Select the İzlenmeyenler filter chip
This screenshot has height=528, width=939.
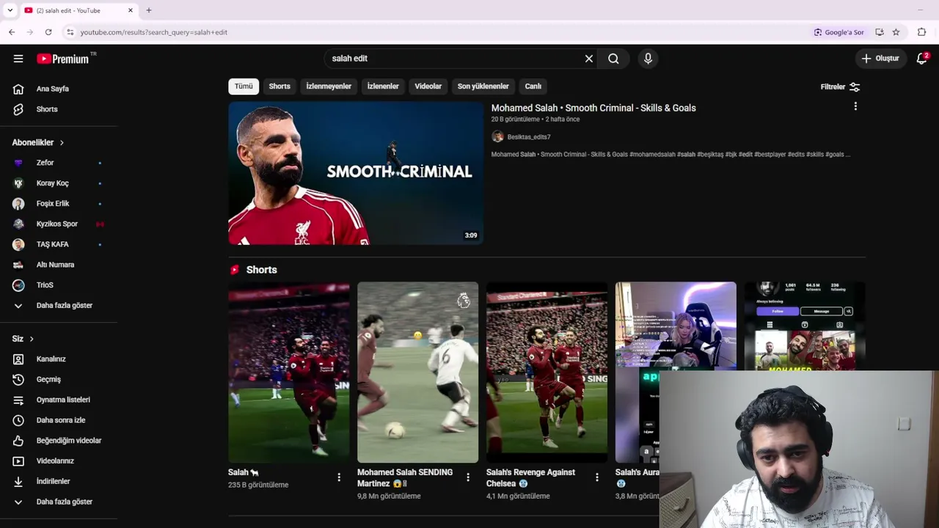(329, 87)
